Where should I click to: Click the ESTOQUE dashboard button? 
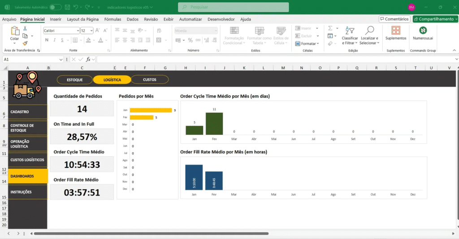(x=75, y=80)
